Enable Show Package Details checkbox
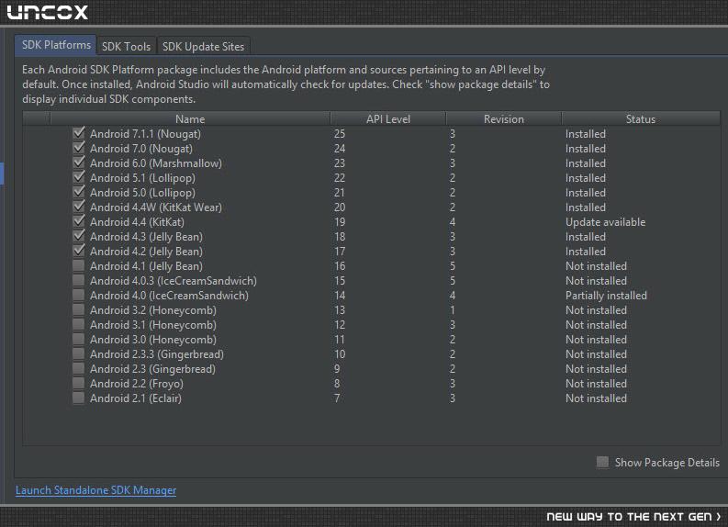The image size is (728, 527). point(602,462)
